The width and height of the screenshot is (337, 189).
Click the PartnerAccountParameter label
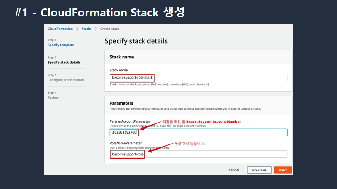tap(130, 121)
